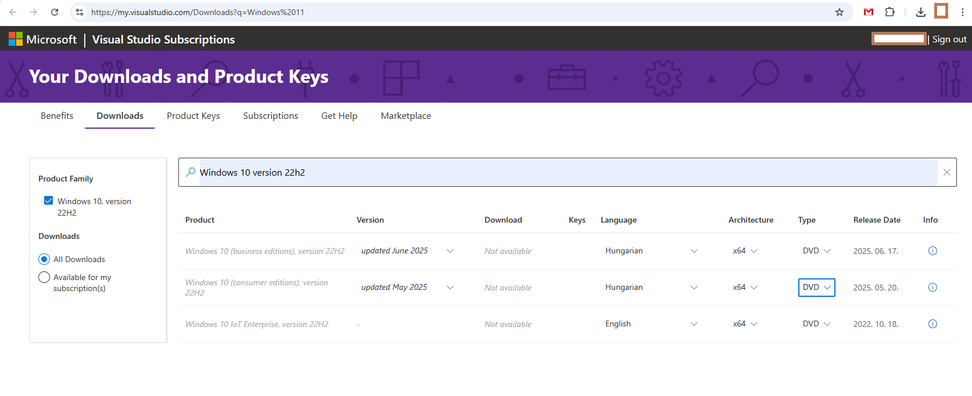Click the account name box beside Sign out
Screen dimensions: 972x396
coord(899,39)
